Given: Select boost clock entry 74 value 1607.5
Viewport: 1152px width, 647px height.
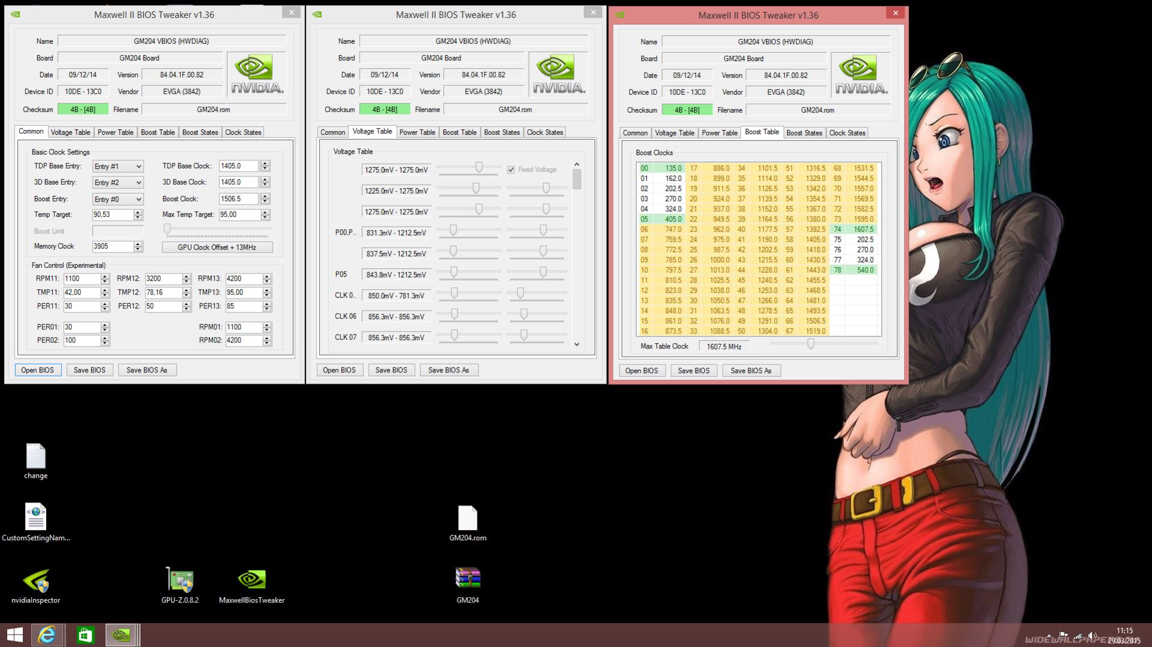Looking at the screenshot, I should click(x=853, y=229).
